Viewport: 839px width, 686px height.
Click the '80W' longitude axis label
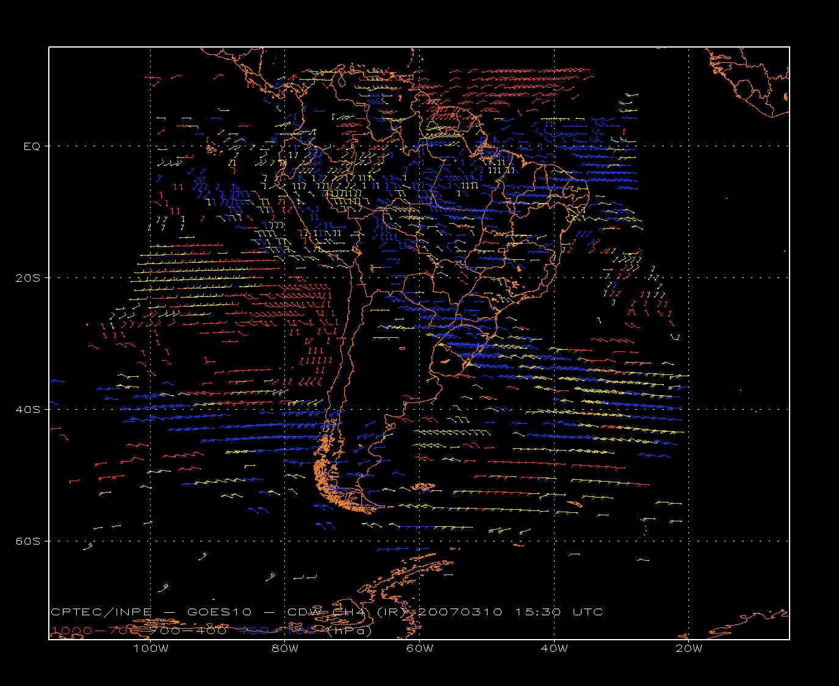(x=286, y=648)
